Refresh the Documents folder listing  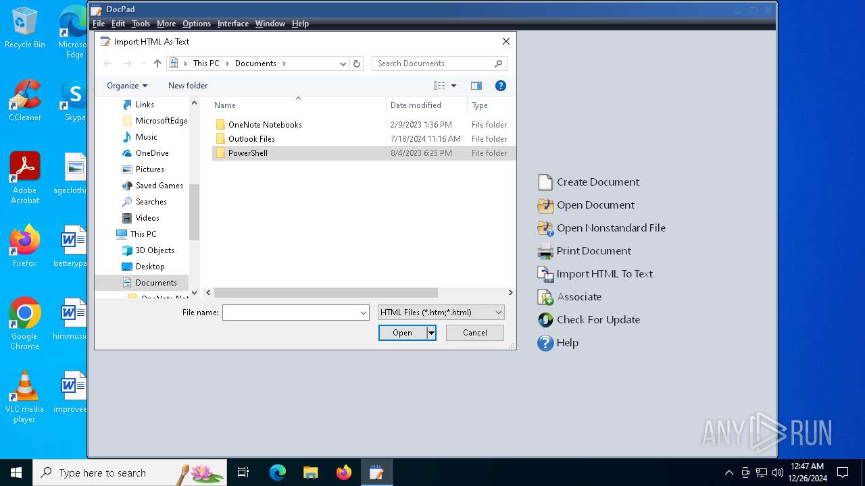click(x=357, y=63)
